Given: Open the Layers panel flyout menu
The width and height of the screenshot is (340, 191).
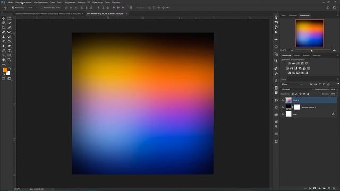Looking at the screenshot, I should tap(338, 79).
